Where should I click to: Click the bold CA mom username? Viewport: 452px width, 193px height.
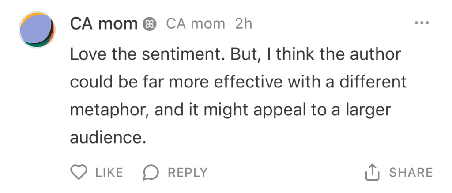[x=104, y=24]
